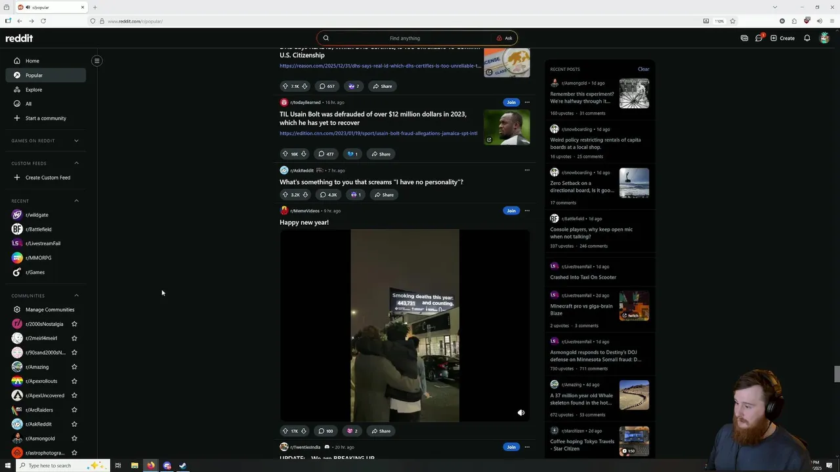Viewport: 840px width, 472px height.
Task: Upvote the Usain Bolt post
Action: click(285, 154)
